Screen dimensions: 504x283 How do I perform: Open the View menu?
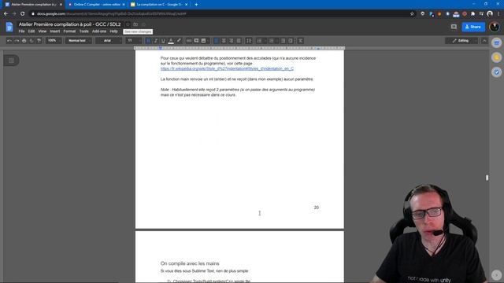click(x=43, y=31)
